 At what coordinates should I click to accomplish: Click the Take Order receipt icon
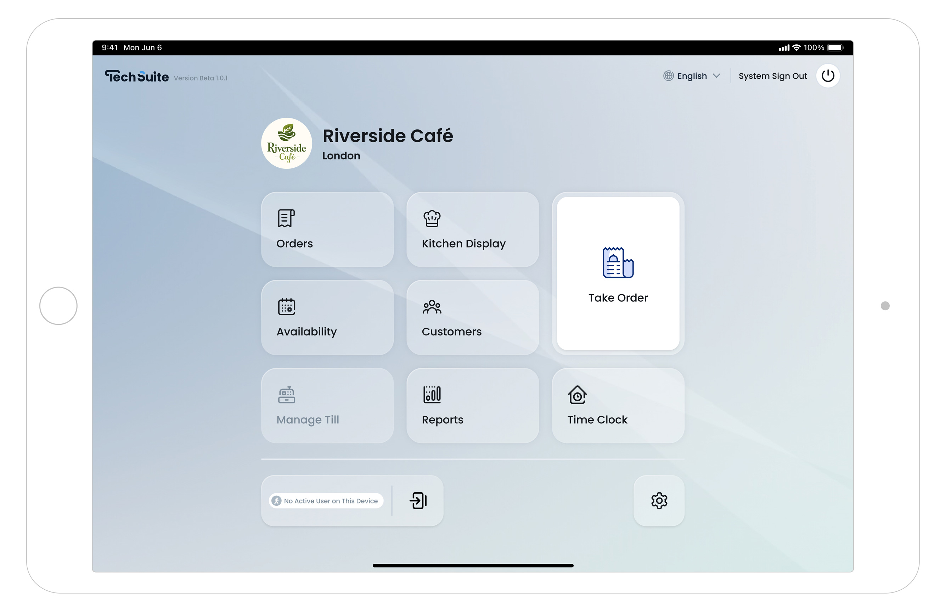coord(618,262)
